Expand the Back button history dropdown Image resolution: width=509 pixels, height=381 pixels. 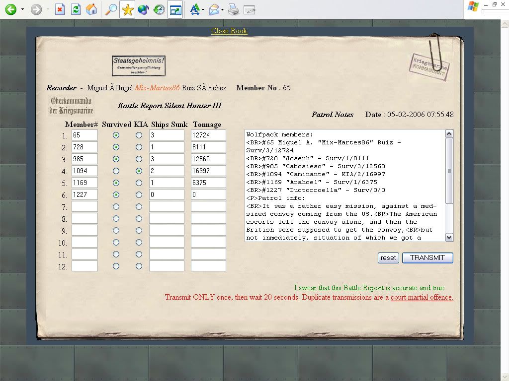[22, 9]
